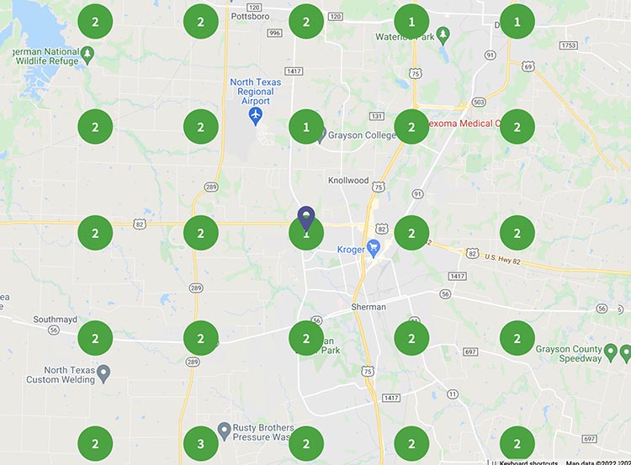
Task: Click the North Texas Custom Welding pin
Action: (103, 374)
